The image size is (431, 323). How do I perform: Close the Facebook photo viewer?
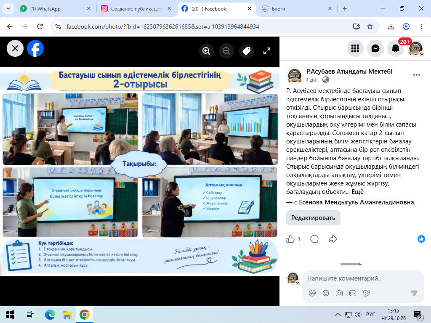pos(15,49)
